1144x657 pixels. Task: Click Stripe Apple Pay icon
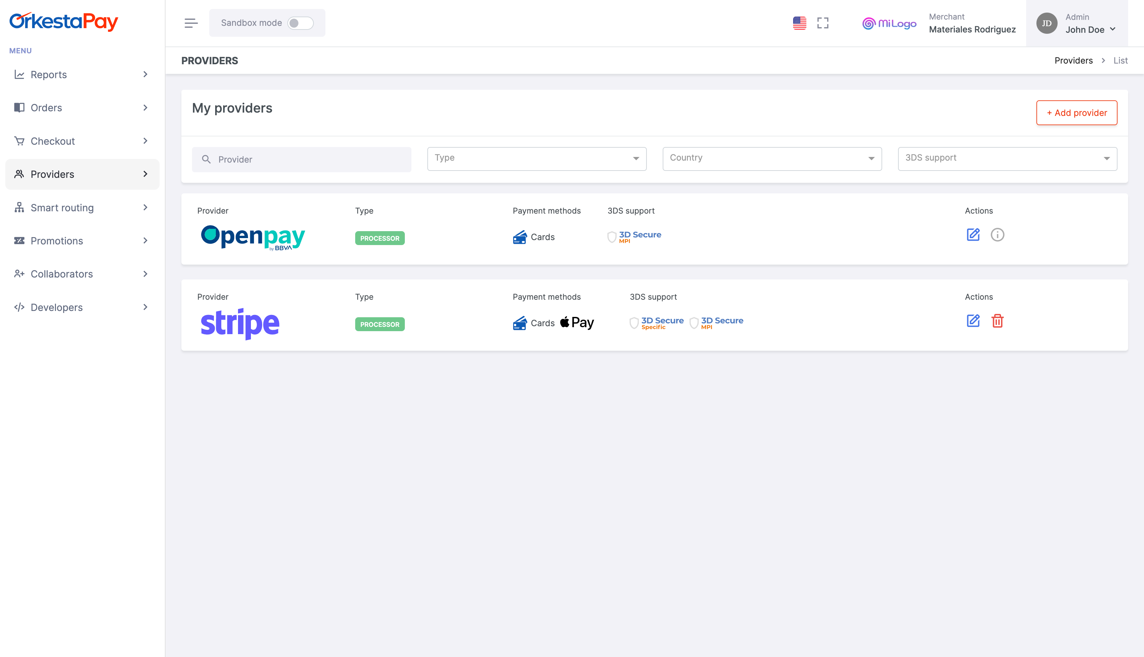pyautogui.click(x=577, y=323)
